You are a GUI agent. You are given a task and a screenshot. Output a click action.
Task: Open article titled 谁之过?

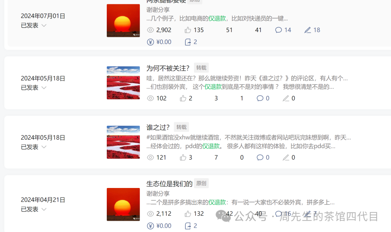[x=158, y=127]
